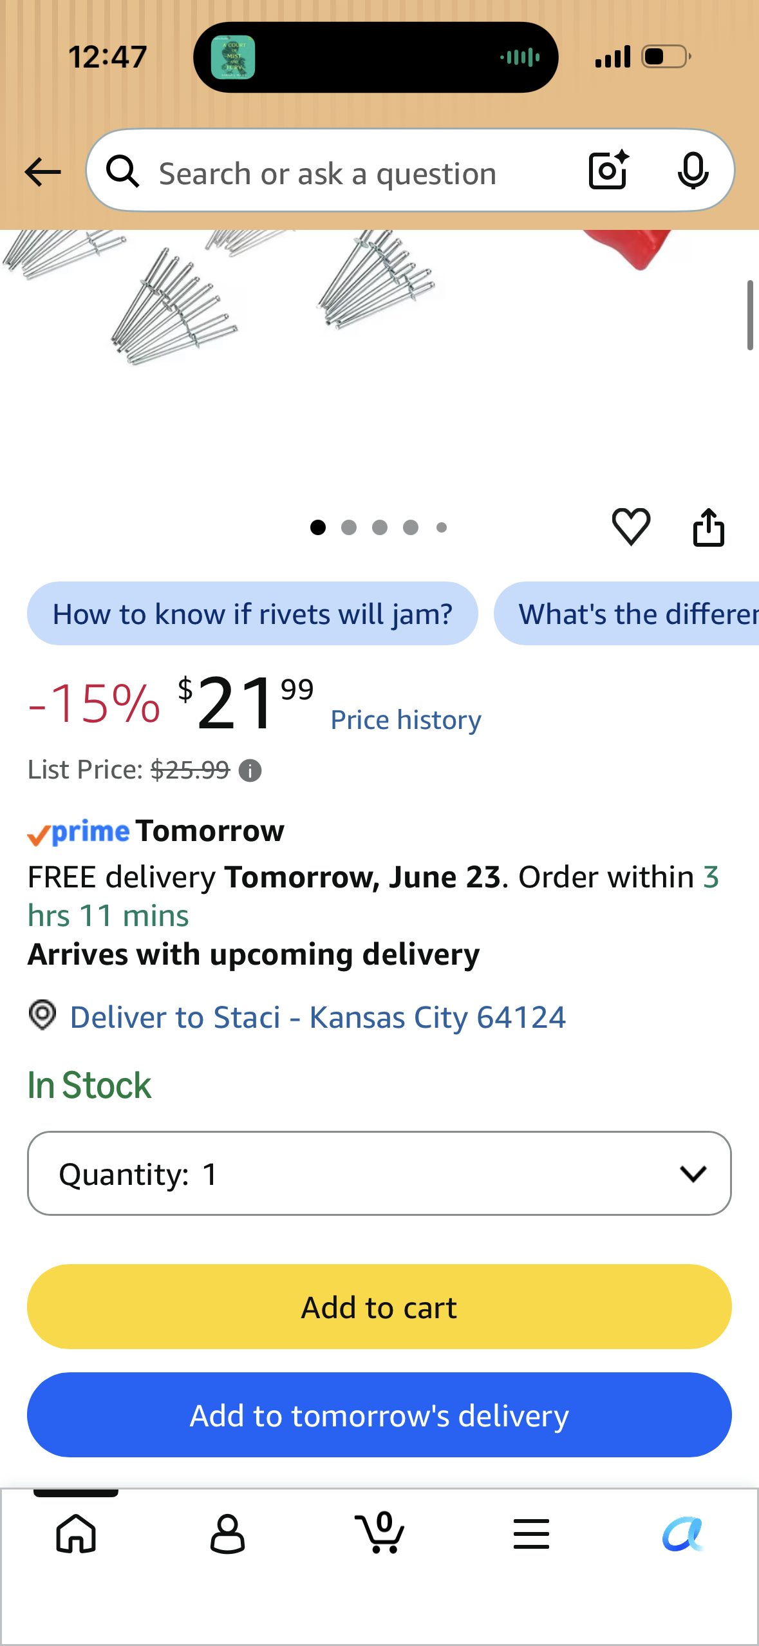Launch the Alexa assistant icon
Screen dimensions: 759x1646
pyautogui.click(x=682, y=1533)
